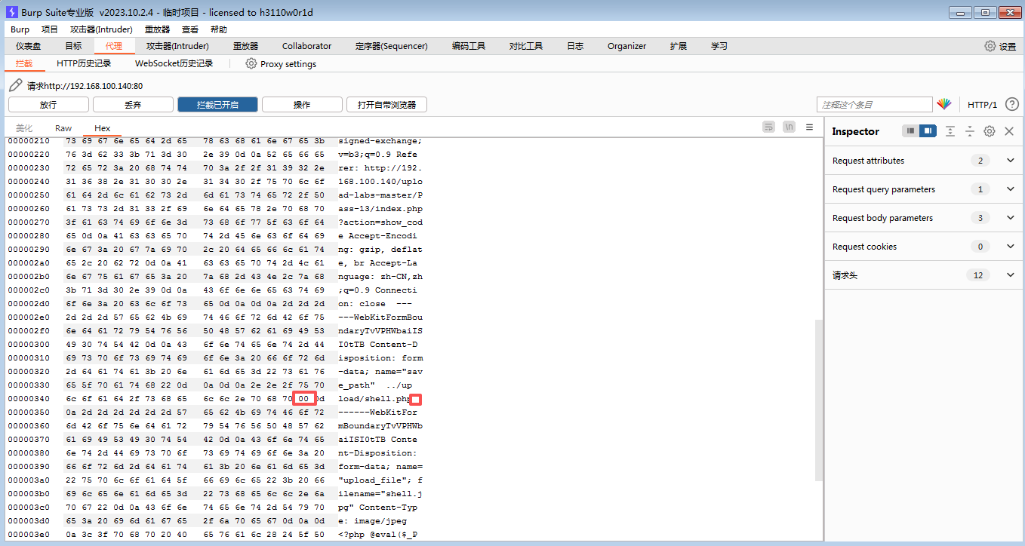Click the hex editor vertical scrollbar
The width and height of the screenshot is (1025, 546).
pyautogui.click(x=819, y=400)
